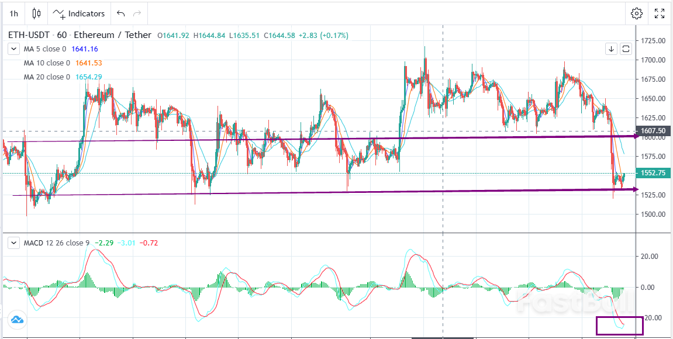Click the 1500.00 price axis value
The height and width of the screenshot is (339, 673).
coord(653,214)
